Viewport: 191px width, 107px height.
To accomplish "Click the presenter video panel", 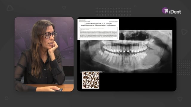I will (x=44, y=54).
